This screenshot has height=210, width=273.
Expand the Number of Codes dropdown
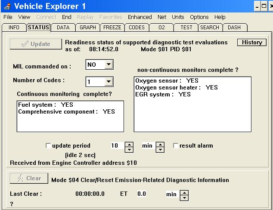coord(109,81)
